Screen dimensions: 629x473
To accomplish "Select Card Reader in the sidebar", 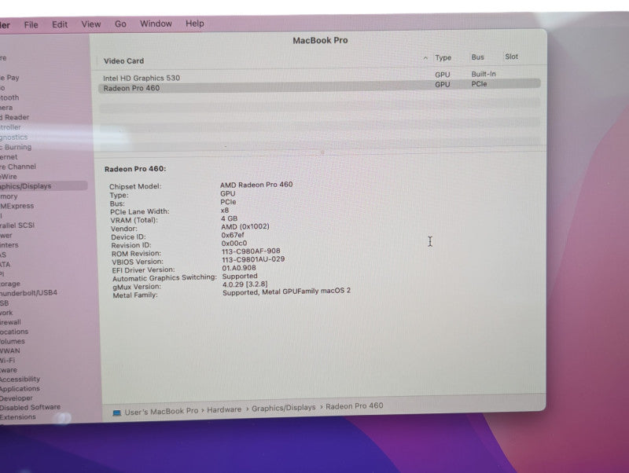I will pyautogui.click(x=14, y=117).
